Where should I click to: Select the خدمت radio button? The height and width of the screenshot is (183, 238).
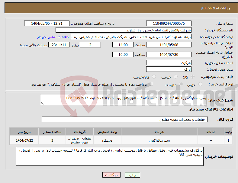[x=175, y=77]
